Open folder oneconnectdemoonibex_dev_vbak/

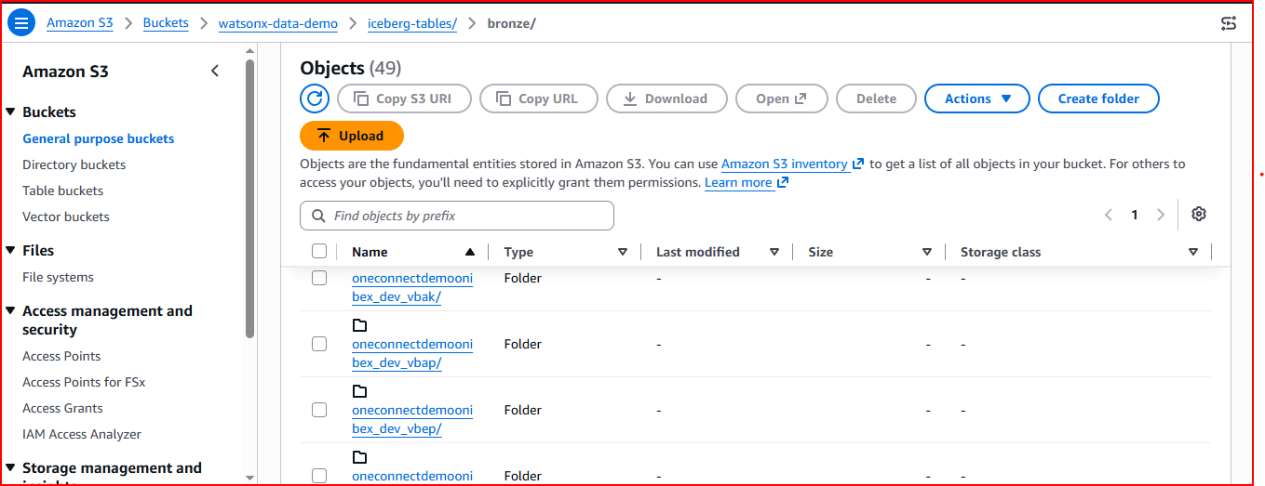[412, 287]
